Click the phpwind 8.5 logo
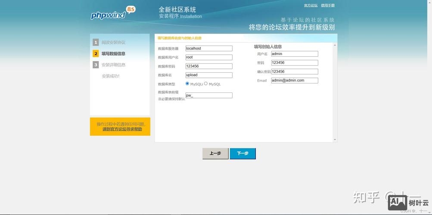 click(x=112, y=14)
